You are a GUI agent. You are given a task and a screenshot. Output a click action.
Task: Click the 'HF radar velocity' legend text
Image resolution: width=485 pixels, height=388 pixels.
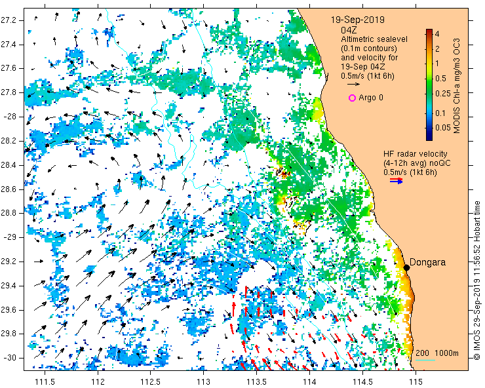tap(416, 154)
